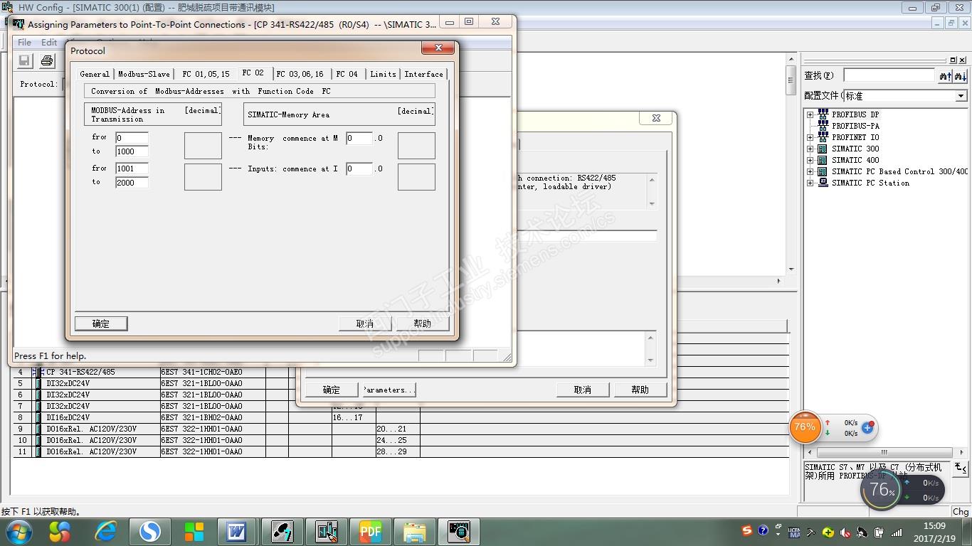The width and height of the screenshot is (972, 546).
Task: Open the File menu
Action: 24,42
